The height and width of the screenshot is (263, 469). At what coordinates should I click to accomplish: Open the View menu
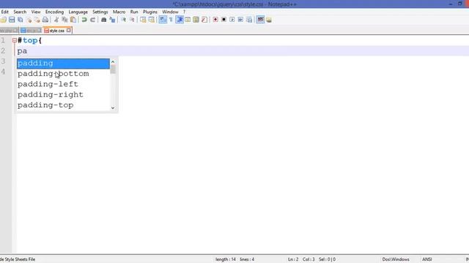pos(36,12)
